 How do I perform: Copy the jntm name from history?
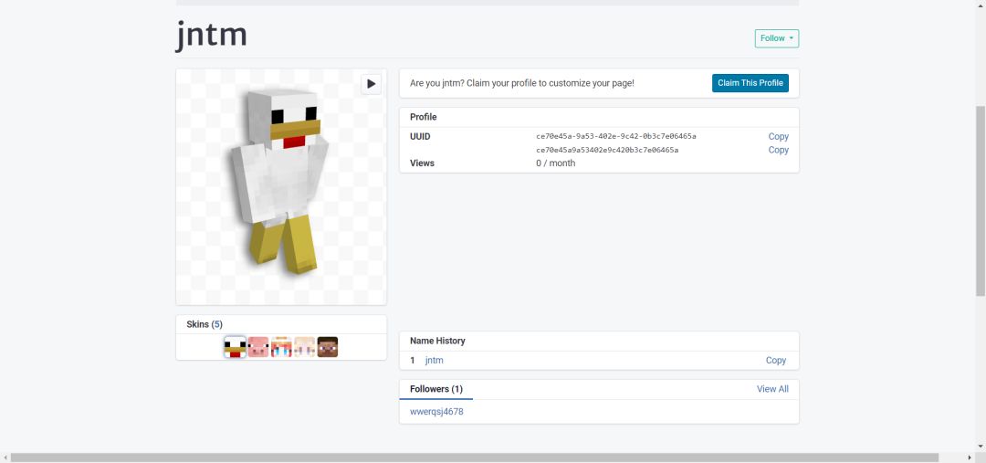[775, 361]
